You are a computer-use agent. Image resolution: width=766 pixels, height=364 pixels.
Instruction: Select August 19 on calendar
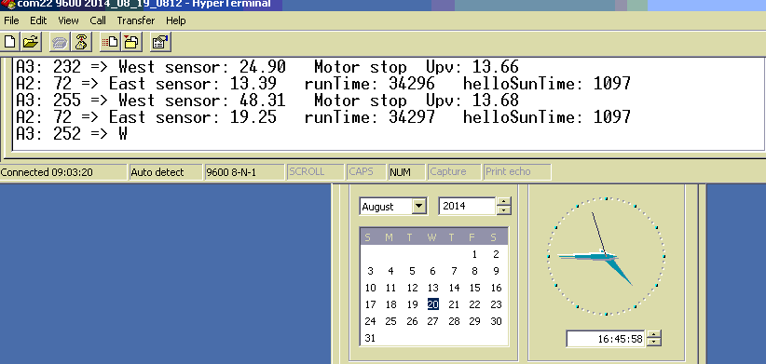412,304
